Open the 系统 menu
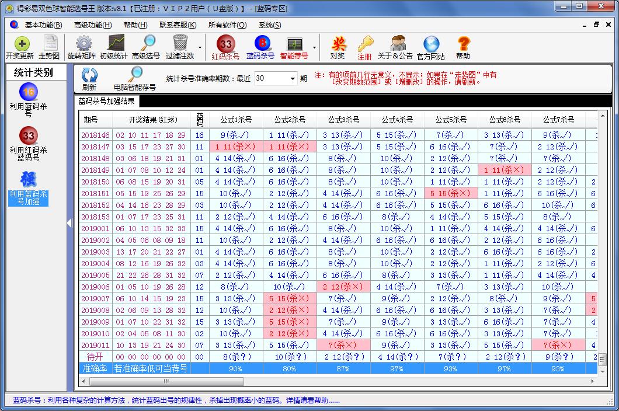 [269, 25]
